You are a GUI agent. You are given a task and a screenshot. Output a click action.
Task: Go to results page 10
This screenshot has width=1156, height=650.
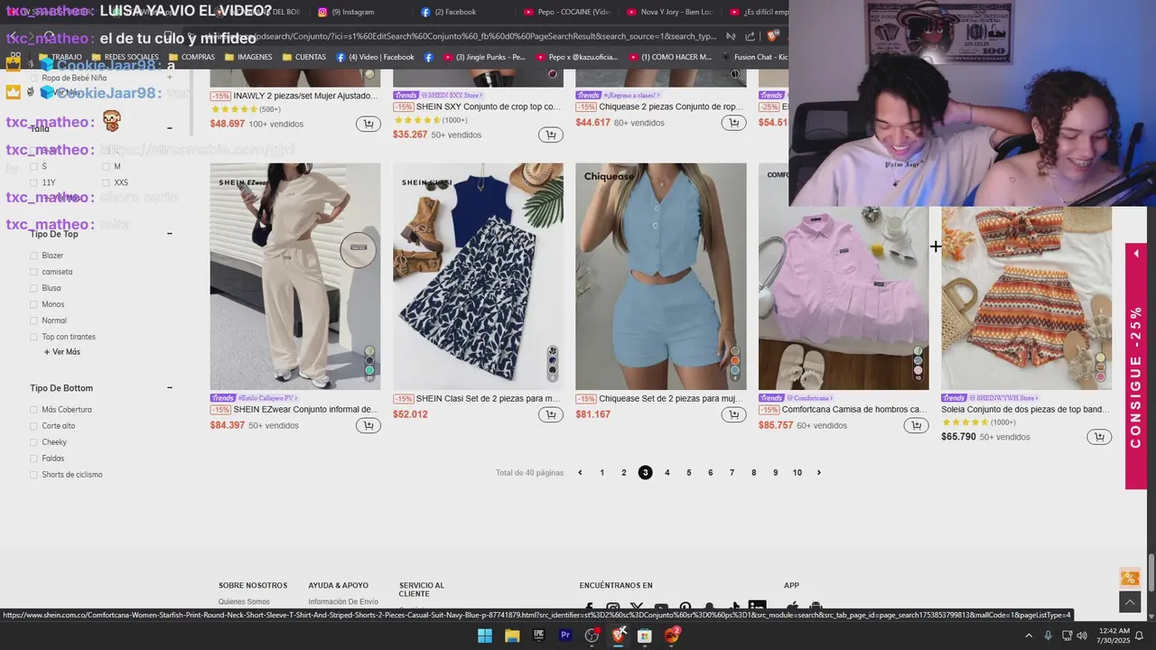[797, 473]
